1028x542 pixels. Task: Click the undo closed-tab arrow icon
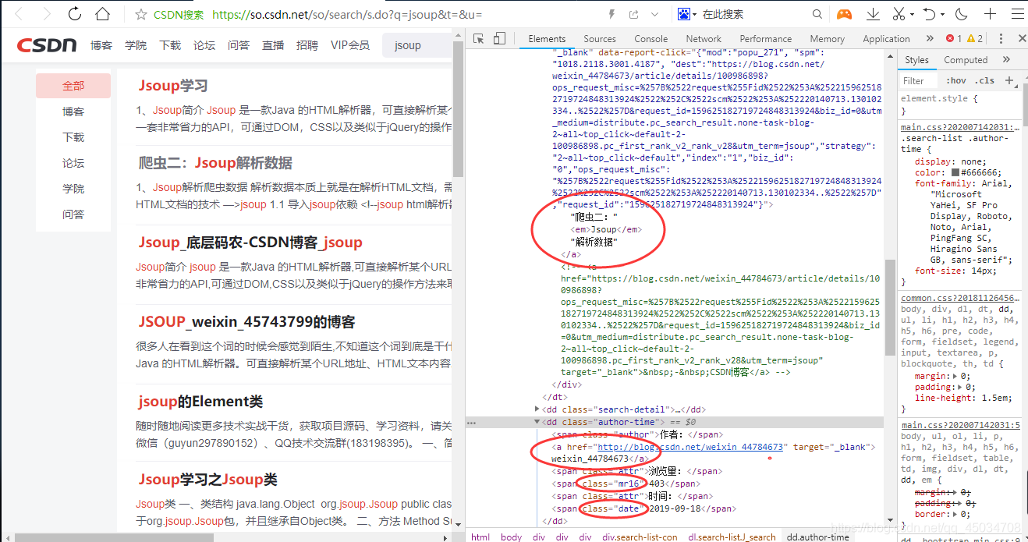click(929, 14)
